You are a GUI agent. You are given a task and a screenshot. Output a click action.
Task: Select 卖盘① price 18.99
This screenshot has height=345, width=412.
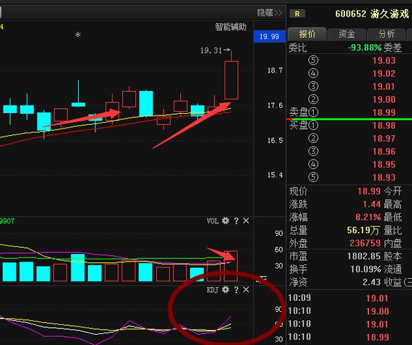[384, 112]
